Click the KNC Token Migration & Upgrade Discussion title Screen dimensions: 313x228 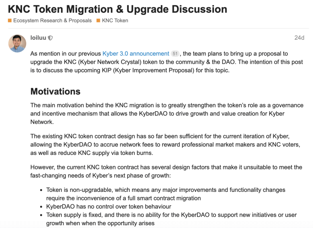point(118,9)
